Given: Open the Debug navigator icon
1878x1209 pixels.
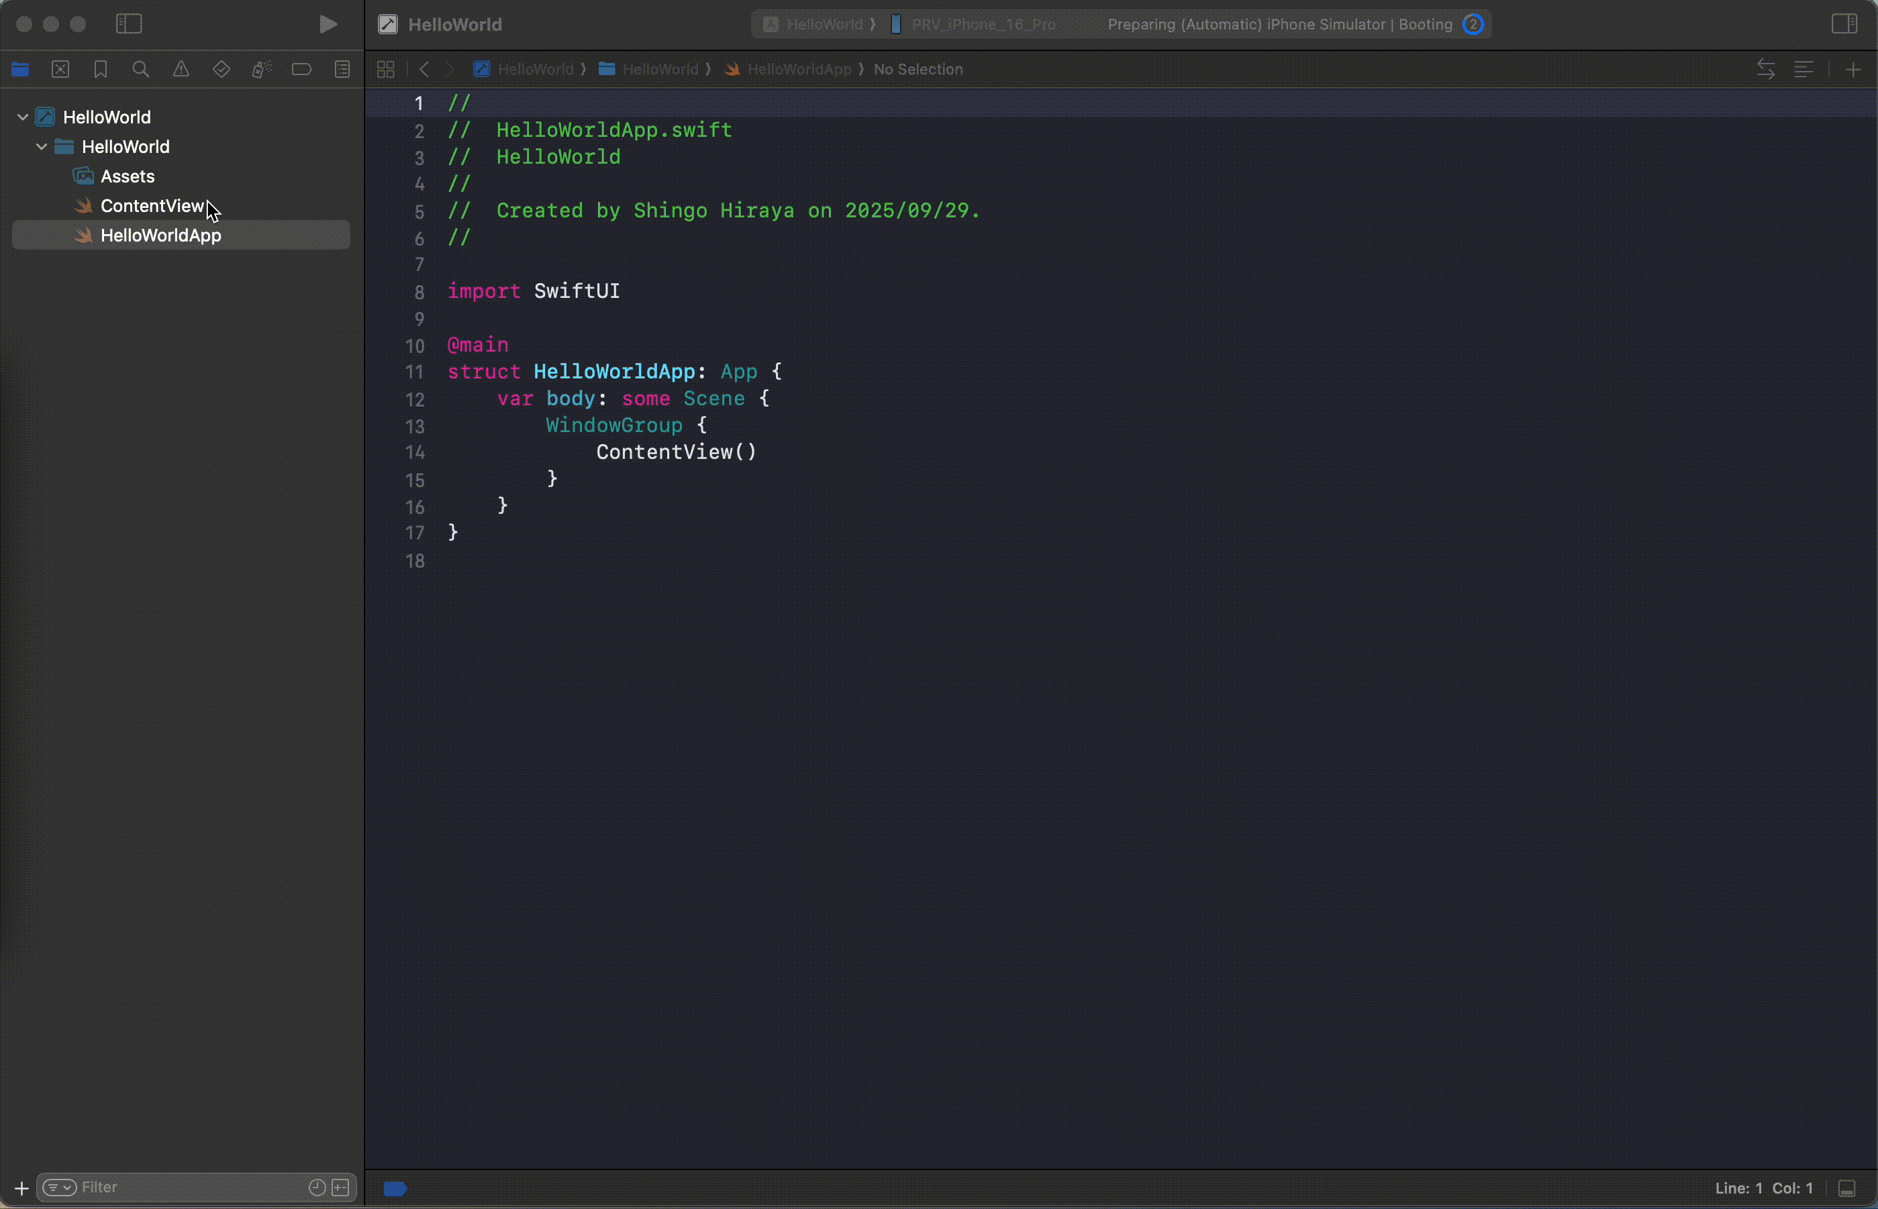Looking at the screenshot, I should tap(262, 69).
